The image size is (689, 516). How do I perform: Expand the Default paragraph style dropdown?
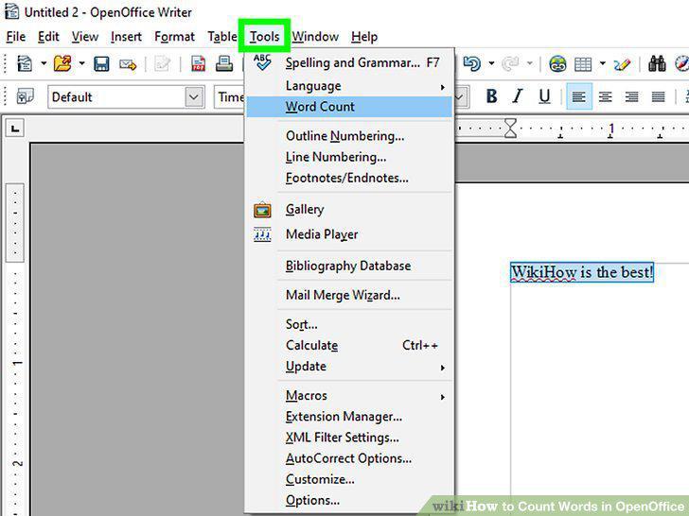pos(194,97)
